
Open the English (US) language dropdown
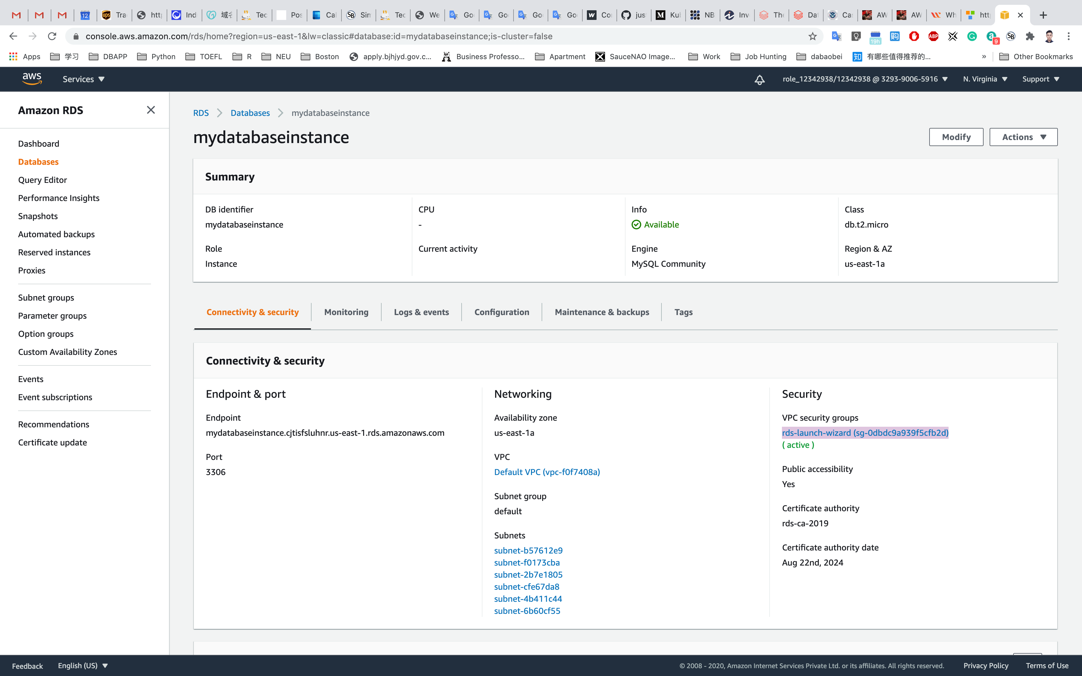pos(83,665)
